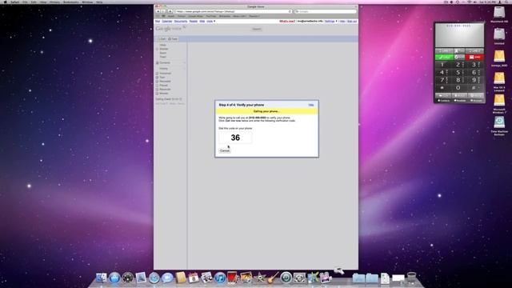Click the Google Voice Text button
Screen dimensions: 512x288
pos(173,39)
